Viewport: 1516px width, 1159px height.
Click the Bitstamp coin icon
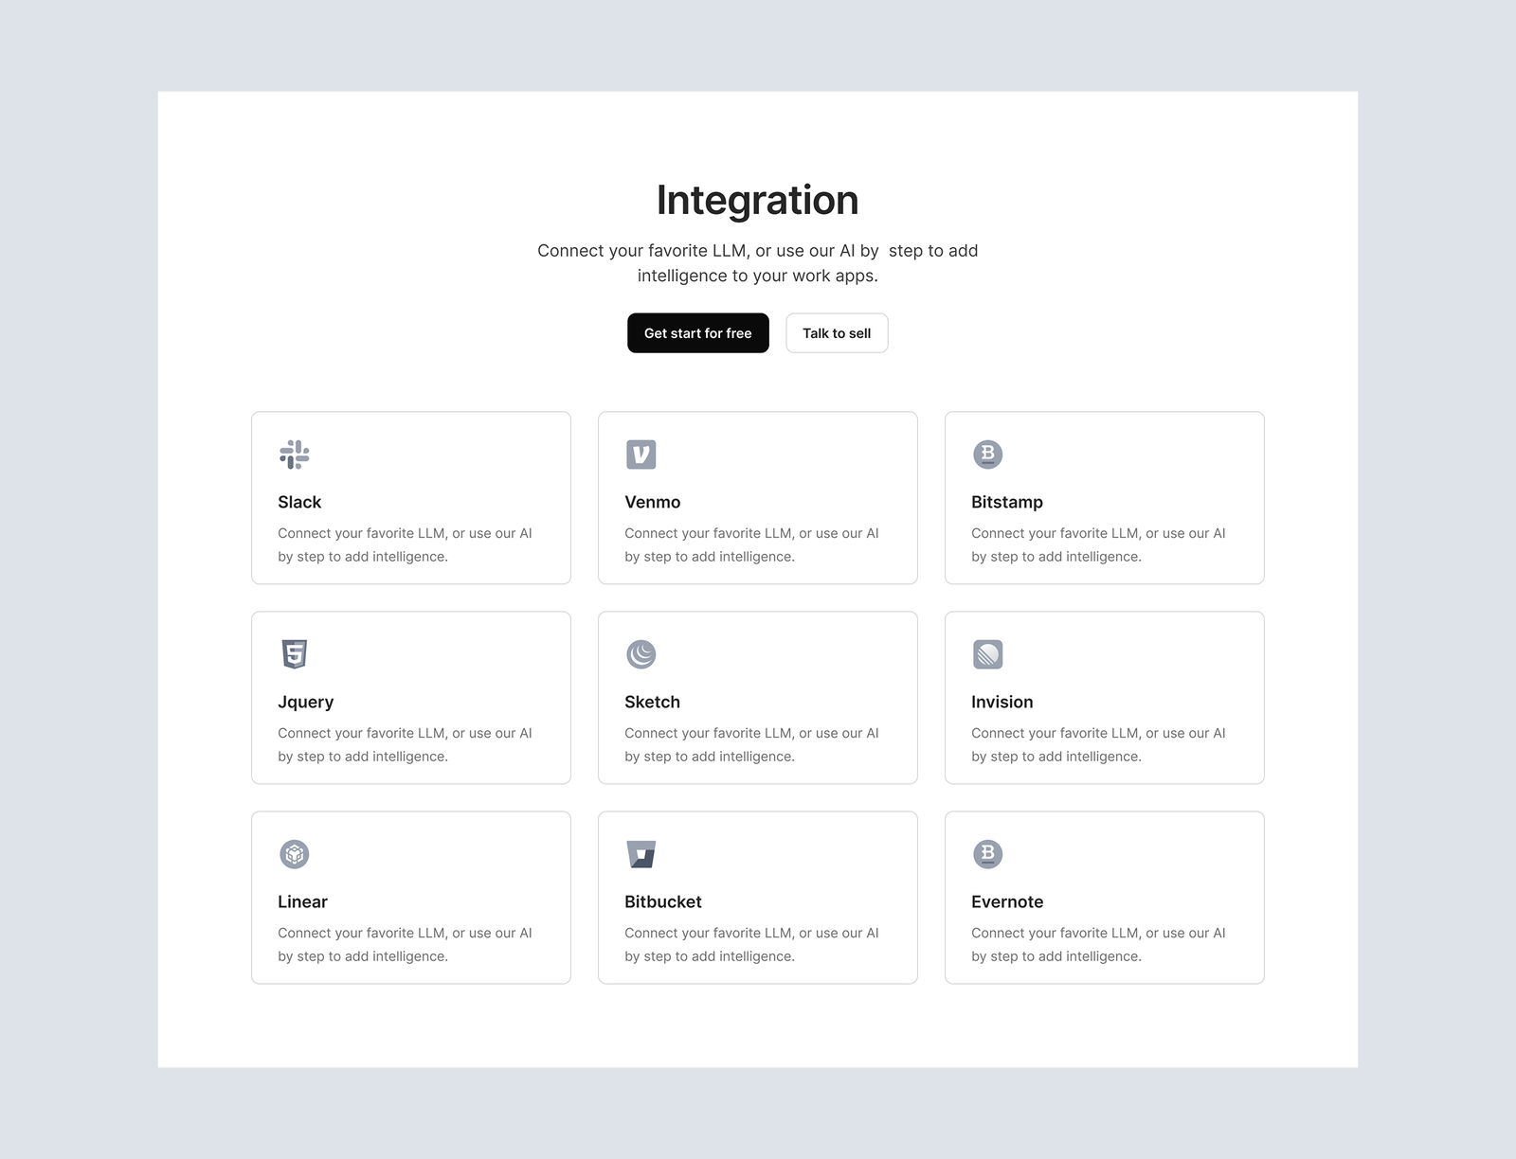click(988, 455)
